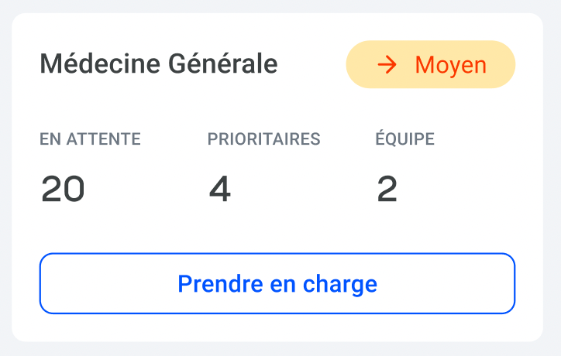Screen dimensions: 561x356
Task: Click the 'PRIORITAIRES' label
Action: 263,139
